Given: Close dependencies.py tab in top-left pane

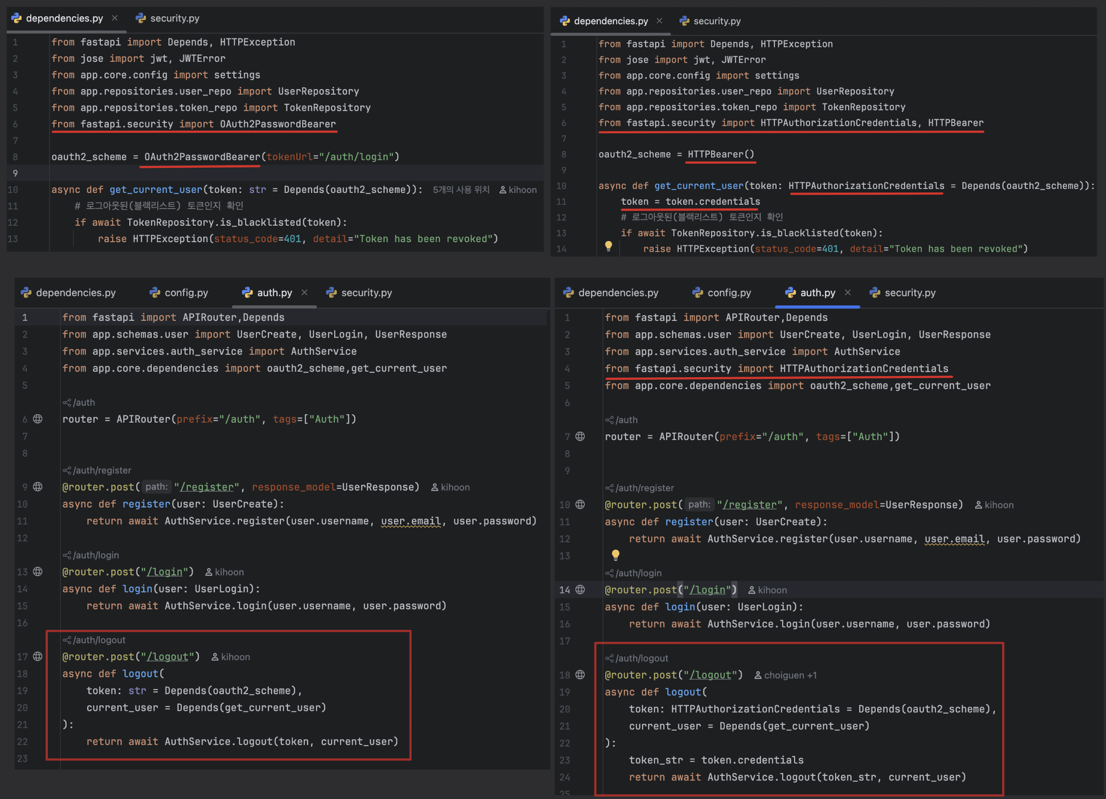Looking at the screenshot, I should pos(114,18).
